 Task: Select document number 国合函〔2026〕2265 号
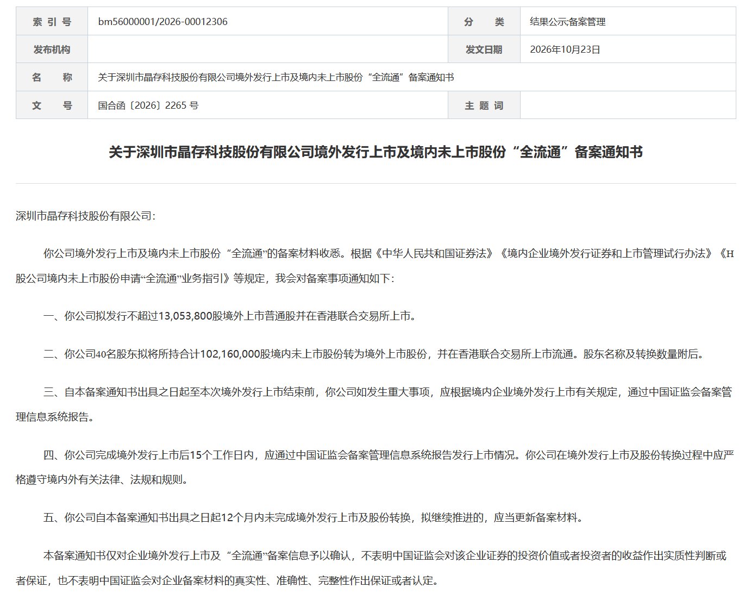pyautogui.click(x=148, y=105)
